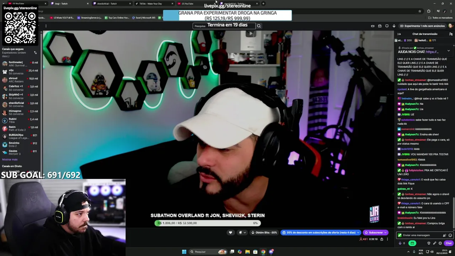Open the taskbar volume icon
The height and width of the screenshot is (256, 455).
pos(432,252)
